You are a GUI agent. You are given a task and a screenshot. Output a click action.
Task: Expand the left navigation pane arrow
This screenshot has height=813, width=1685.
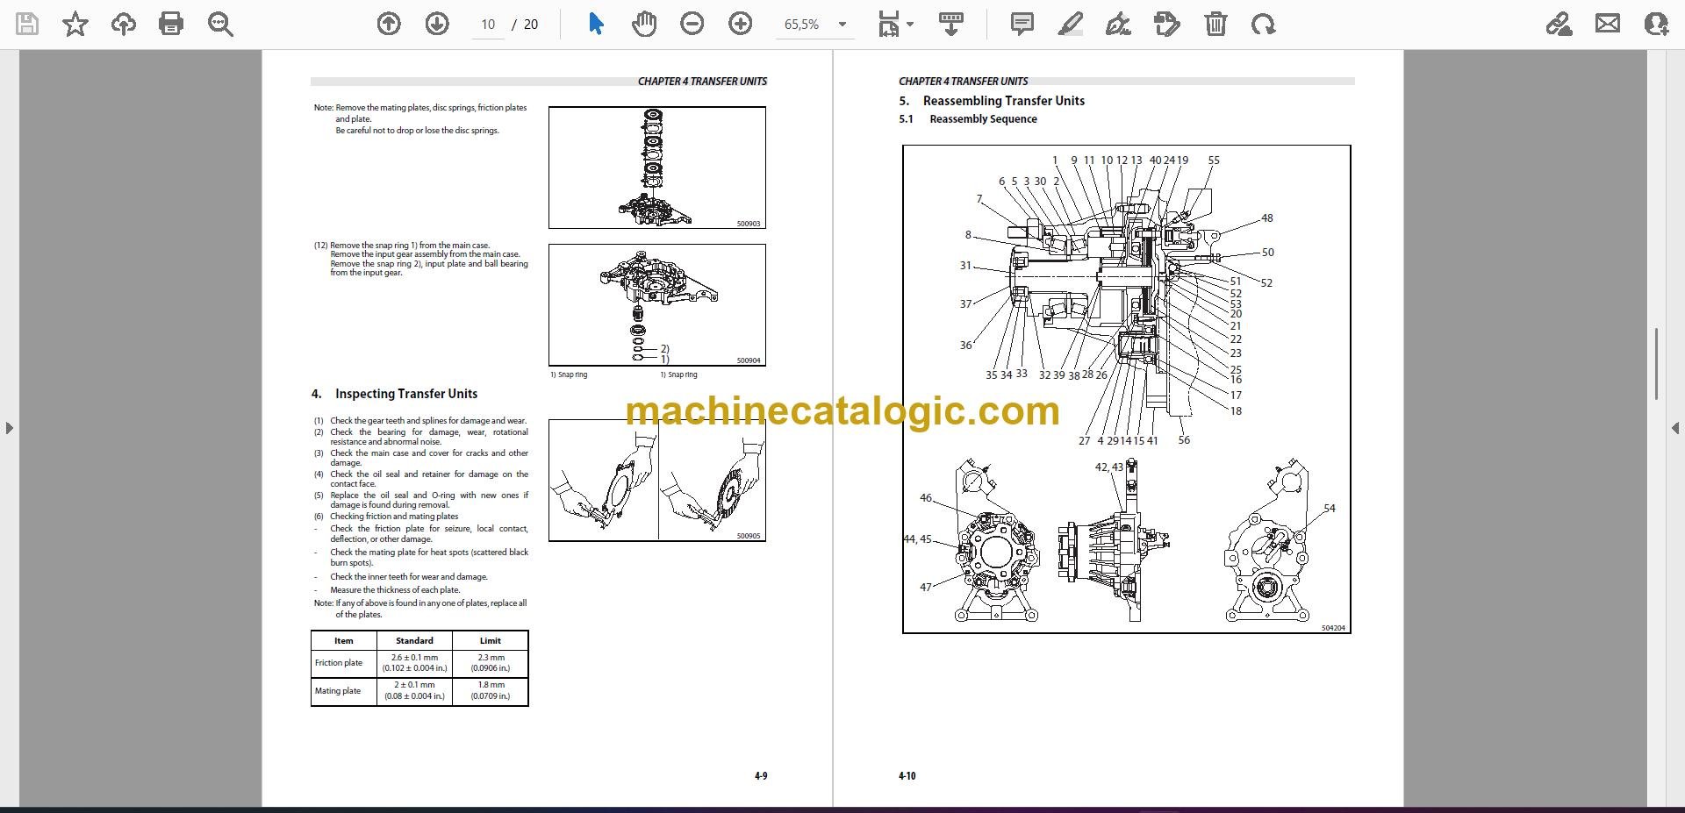point(9,428)
